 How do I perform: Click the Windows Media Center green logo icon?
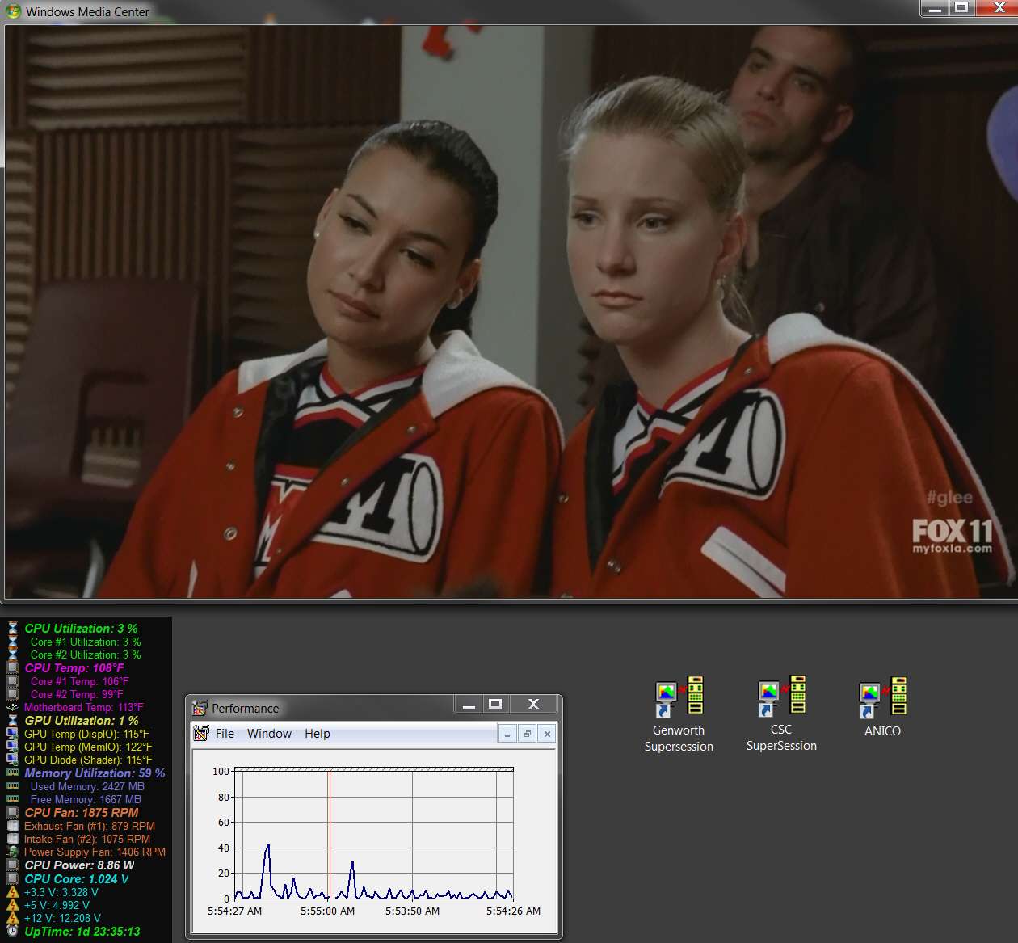point(13,11)
